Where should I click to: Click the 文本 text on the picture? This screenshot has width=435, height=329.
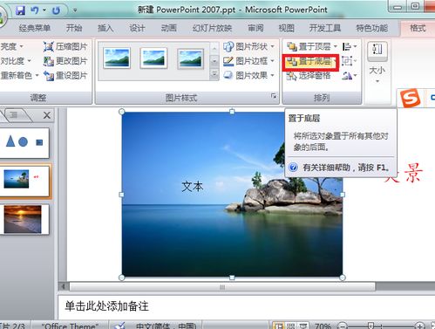(193, 187)
